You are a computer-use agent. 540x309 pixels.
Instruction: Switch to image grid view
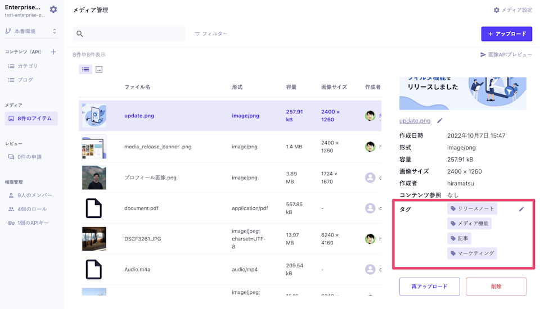[x=99, y=70]
